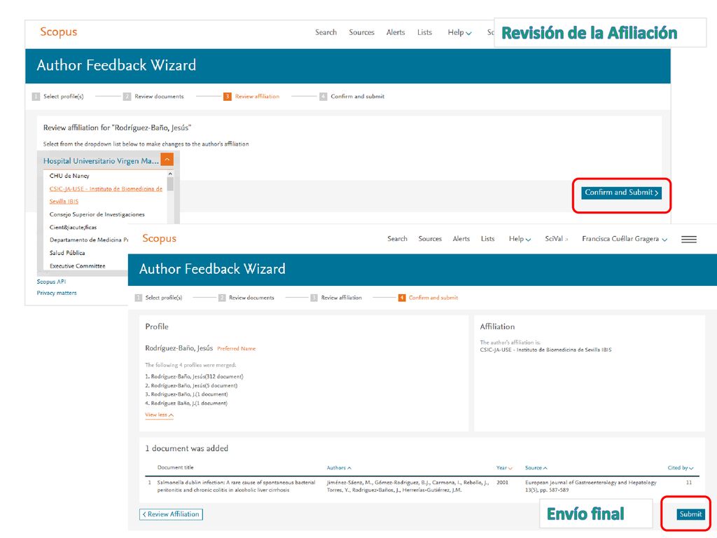Select step 3 Review affiliation in back wizard
Image resolution: width=717 pixels, height=538 pixels.
tap(251, 97)
